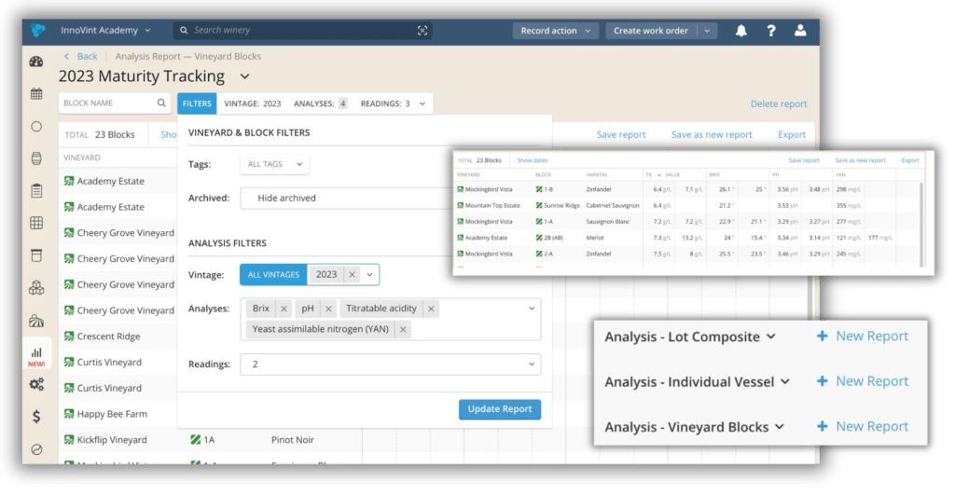Click the Search winery field
The width and height of the screenshot is (955, 495).
click(x=303, y=31)
